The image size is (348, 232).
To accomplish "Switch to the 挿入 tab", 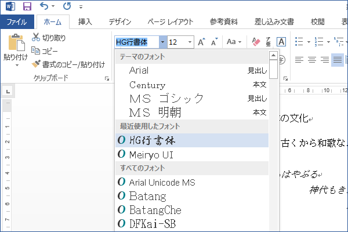I will pyautogui.click(x=85, y=22).
